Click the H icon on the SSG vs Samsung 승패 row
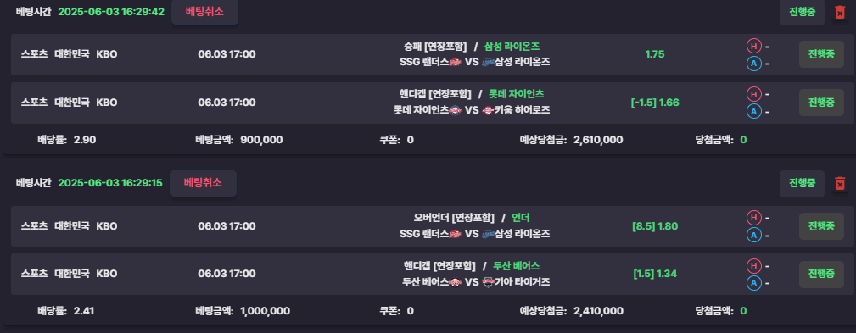The height and width of the screenshot is (333, 856). coord(753,47)
